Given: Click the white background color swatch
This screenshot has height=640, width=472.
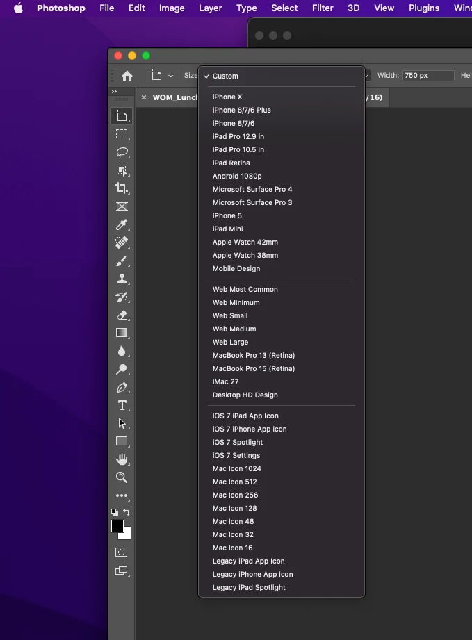Looking at the screenshot, I should click(x=127, y=534).
